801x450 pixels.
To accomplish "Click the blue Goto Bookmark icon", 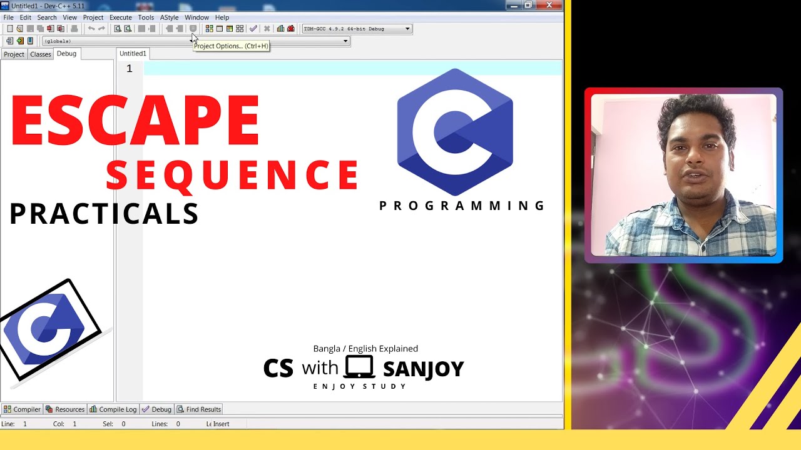I will click(30, 41).
